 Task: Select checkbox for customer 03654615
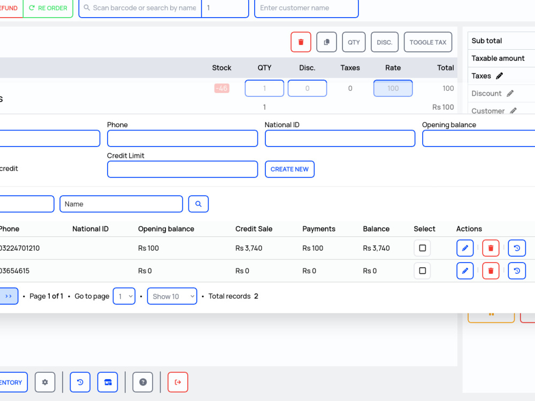click(x=422, y=271)
